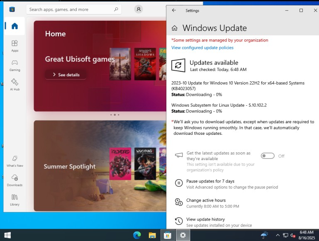Toggle Get the latest updates switch

[268, 156]
